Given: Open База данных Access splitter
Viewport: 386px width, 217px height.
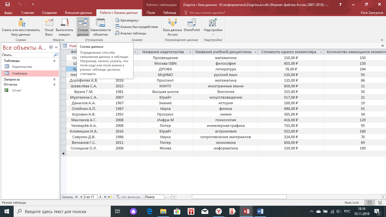Looking at the screenshot, I should click(x=172, y=27).
